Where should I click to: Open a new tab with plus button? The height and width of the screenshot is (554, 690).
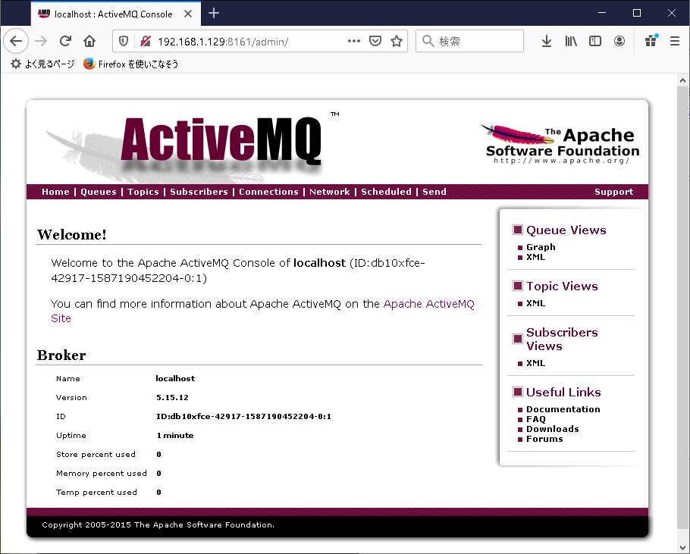214,13
